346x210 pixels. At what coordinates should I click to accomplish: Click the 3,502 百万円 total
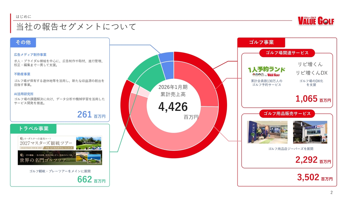pos(315,178)
